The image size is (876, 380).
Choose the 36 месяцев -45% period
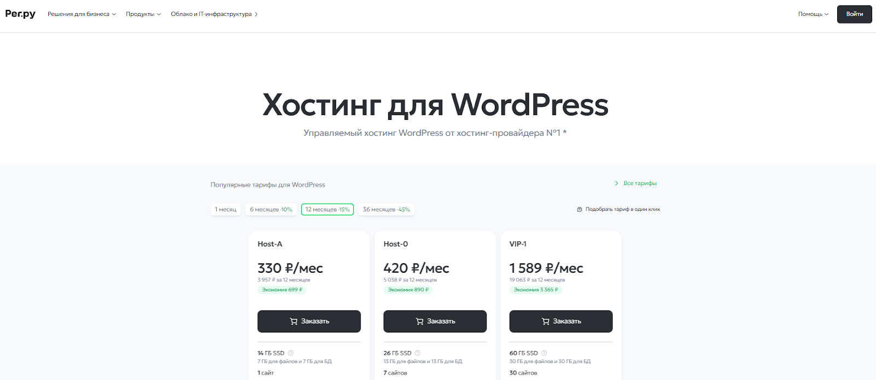click(386, 210)
